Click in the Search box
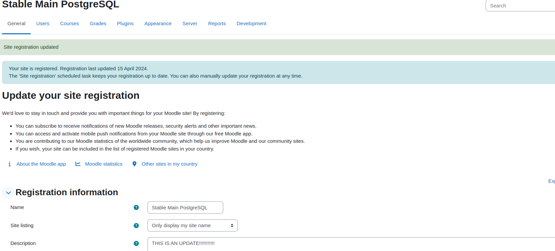The image size is (555, 251). [520, 6]
